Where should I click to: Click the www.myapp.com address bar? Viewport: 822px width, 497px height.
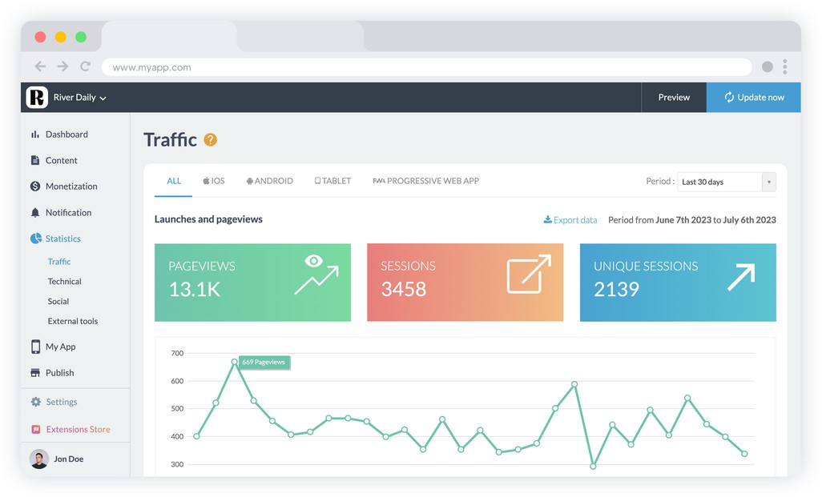[x=427, y=67]
